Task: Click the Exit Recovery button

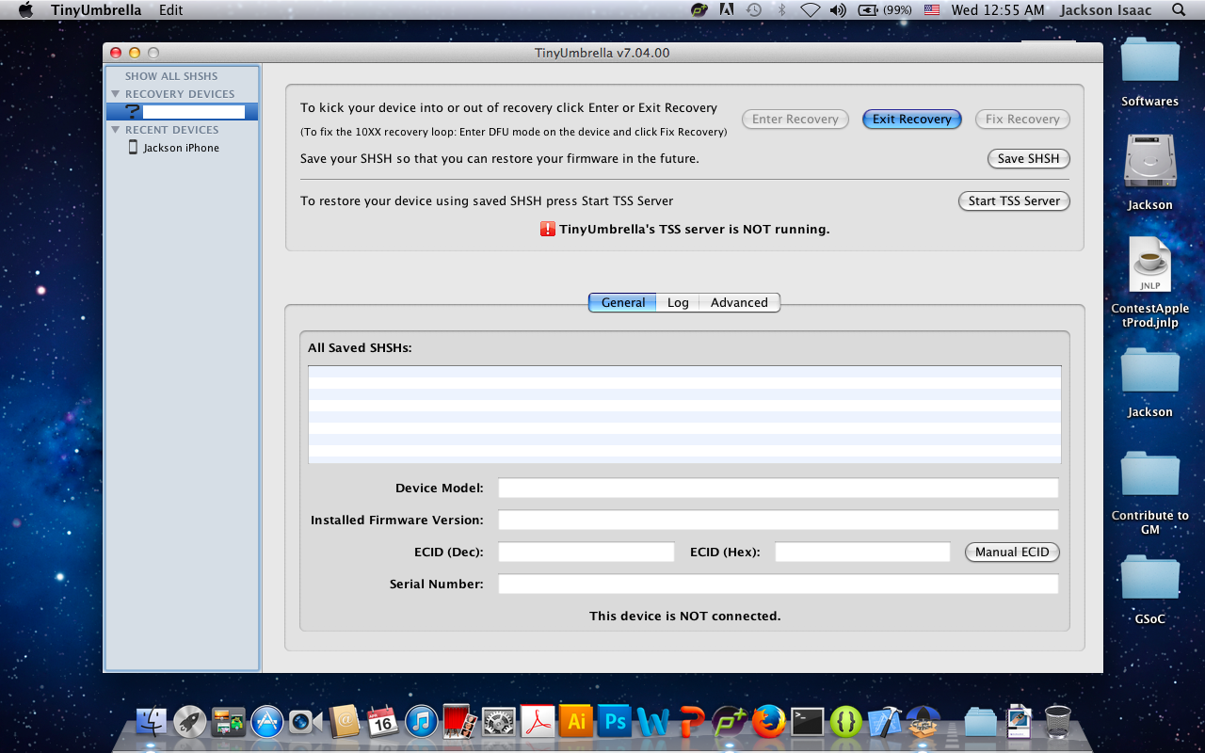Action: 911,120
